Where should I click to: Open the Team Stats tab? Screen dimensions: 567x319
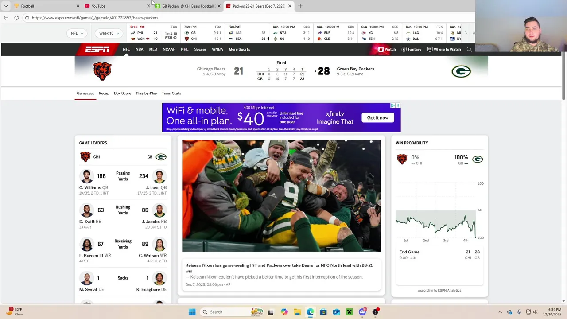click(171, 93)
